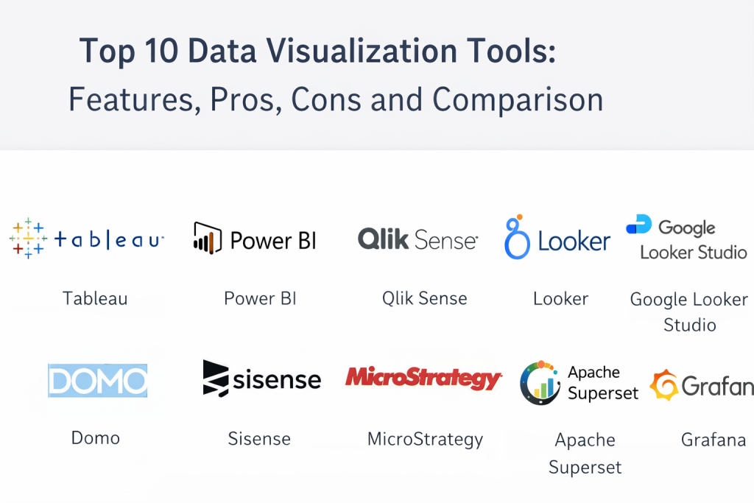Select the Google Looker Studio caption
Image resolution: width=754 pixels, height=503 pixels.
689,312
